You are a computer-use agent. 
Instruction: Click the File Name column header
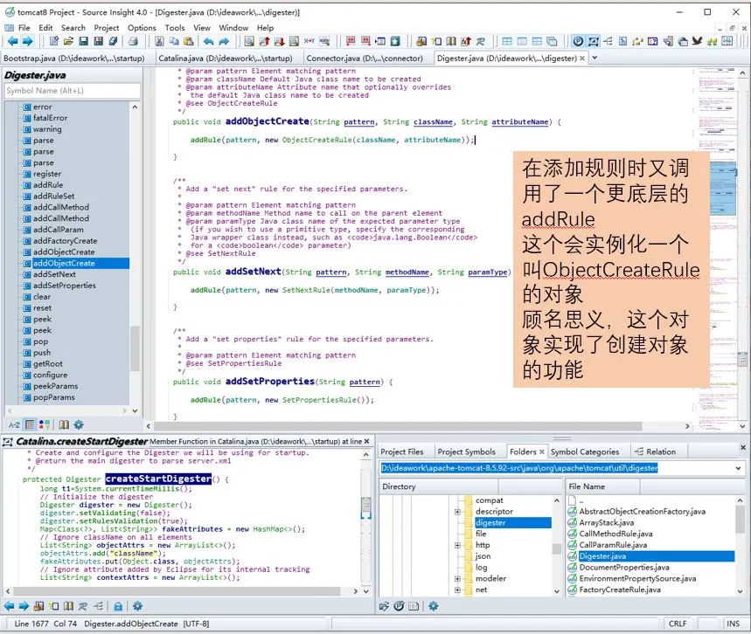point(603,486)
